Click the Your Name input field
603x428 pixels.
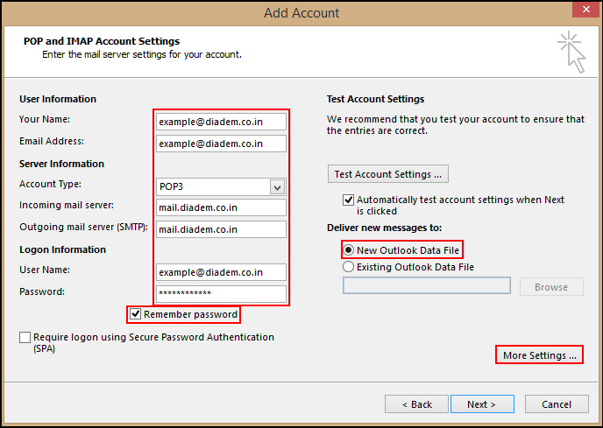coord(221,122)
